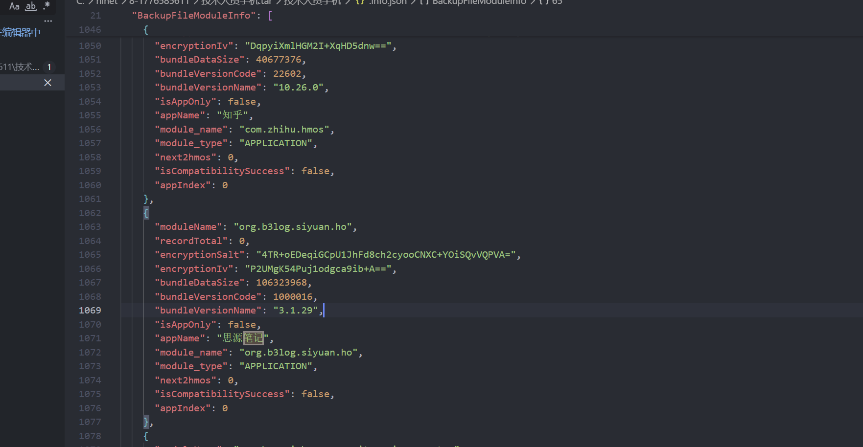The image size is (863, 447).
Task: Dismiss the search result with X icon
Action: click(47, 83)
